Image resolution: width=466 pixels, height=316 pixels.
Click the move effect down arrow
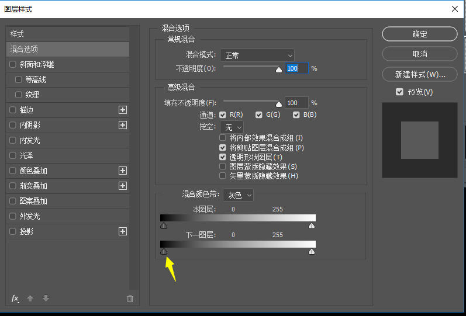click(46, 298)
